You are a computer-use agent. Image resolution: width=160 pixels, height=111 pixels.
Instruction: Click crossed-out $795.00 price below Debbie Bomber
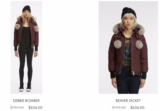click(x=17, y=107)
